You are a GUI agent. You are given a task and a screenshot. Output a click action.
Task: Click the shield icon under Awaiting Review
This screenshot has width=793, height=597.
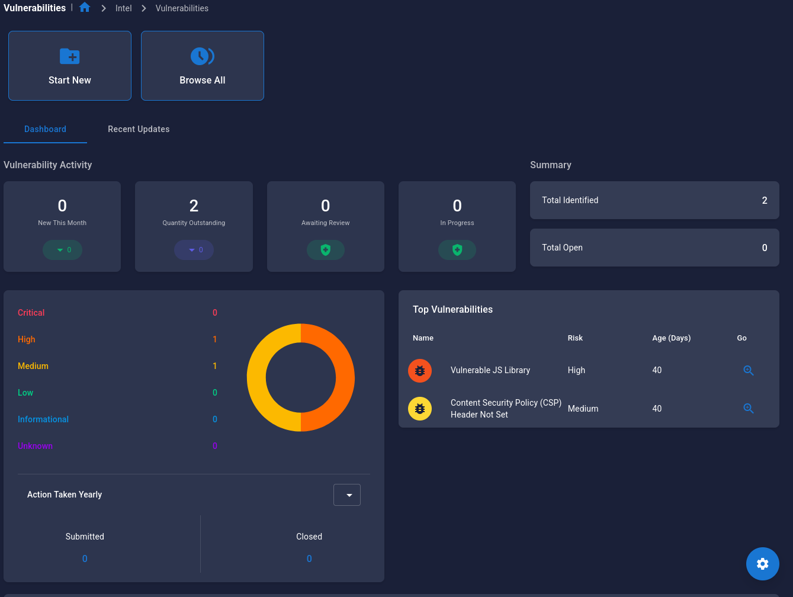coord(325,249)
